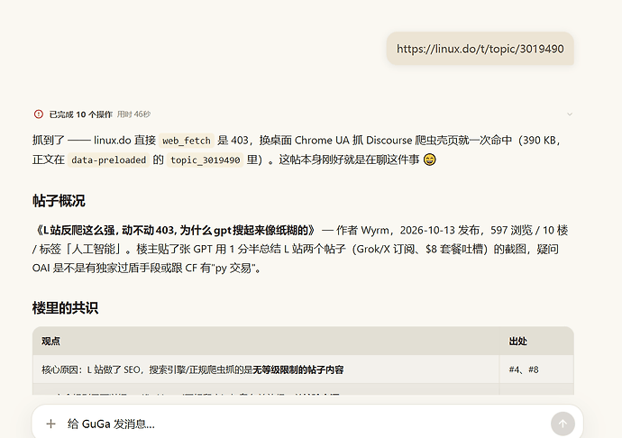Open the '已完成 10 个操作' summary
Viewport: 622px width, 438px height.
pos(80,114)
